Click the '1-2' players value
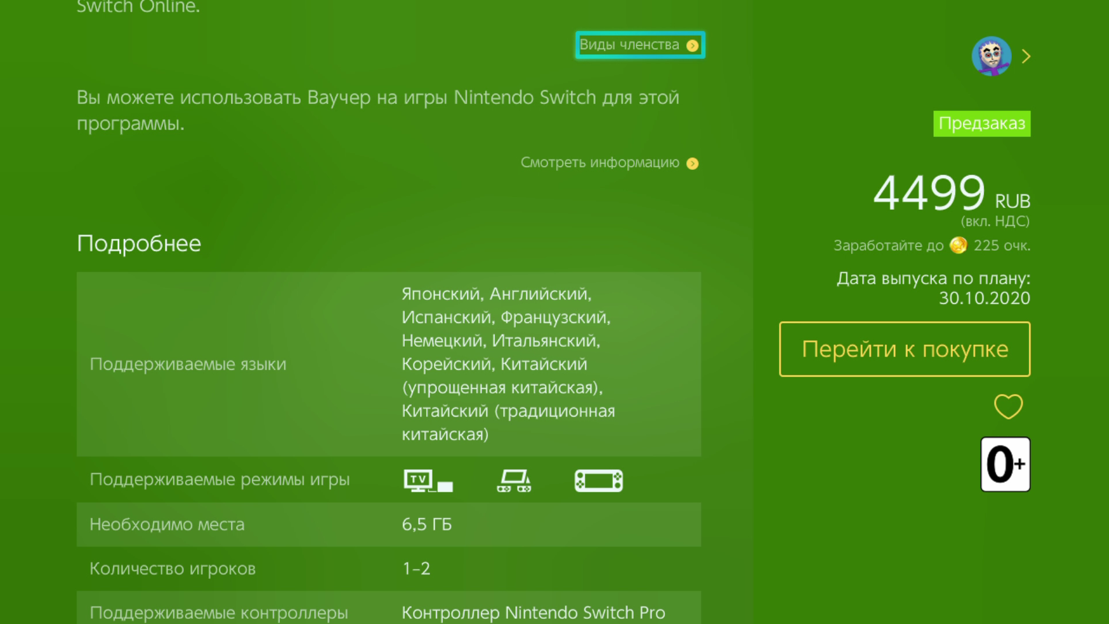The image size is (1109, 624). click(416, 569)
